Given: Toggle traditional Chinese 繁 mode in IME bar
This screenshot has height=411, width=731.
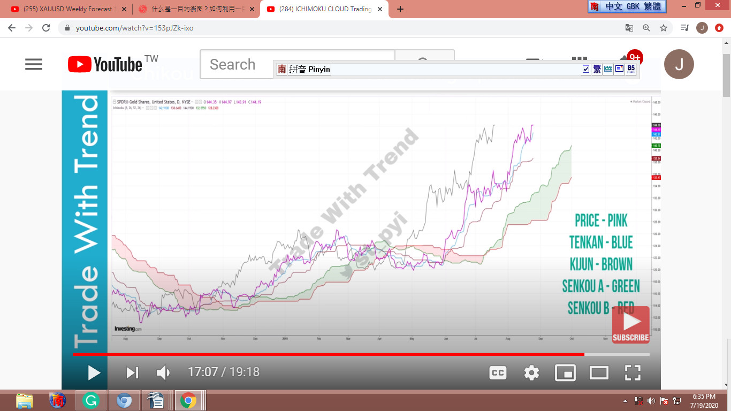Looking at the screenshot, I should point(597,69).
